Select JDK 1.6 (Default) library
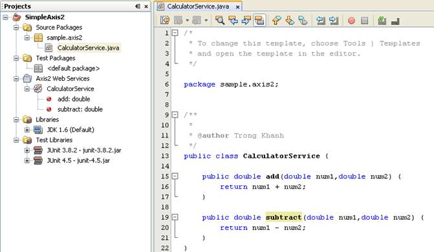The height and width of the screenshot is (252, 434). click(71, 130)
